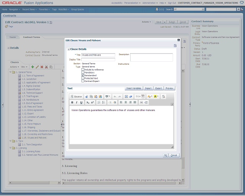
Task: Apply Superscript formatting
Action: (x=92, y=103)
